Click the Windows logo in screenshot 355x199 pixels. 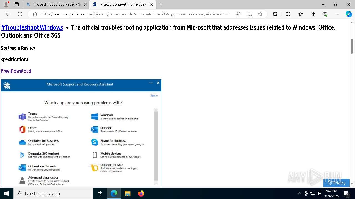tap(95, 117)
